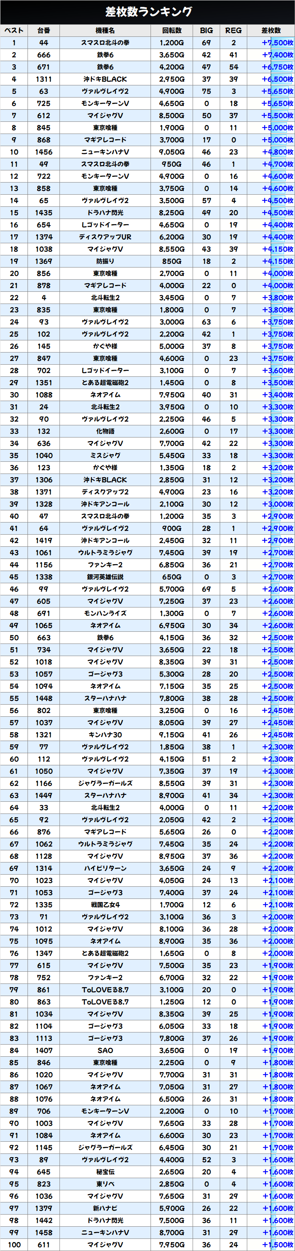Open the ディスクアップUR machine entry
This screenshot has height=1251, width=295.
tap(105, 237)
